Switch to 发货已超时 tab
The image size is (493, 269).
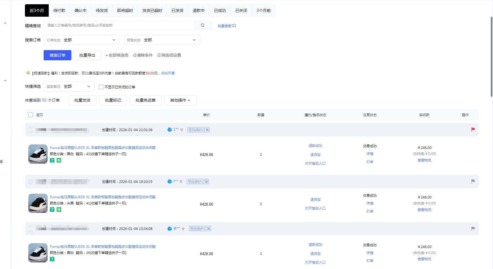pos(152,10)
